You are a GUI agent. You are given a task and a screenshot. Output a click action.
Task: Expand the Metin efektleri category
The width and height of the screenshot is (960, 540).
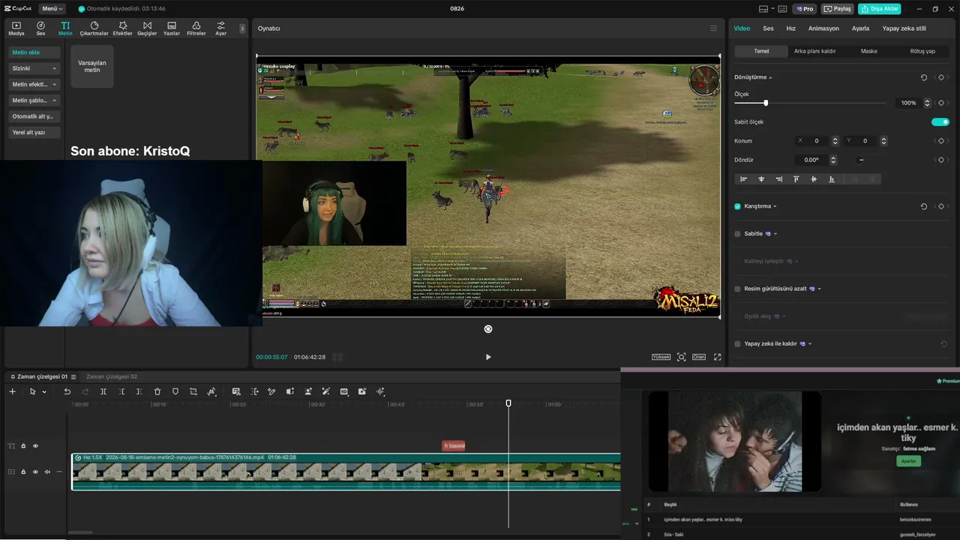[34, 84]
